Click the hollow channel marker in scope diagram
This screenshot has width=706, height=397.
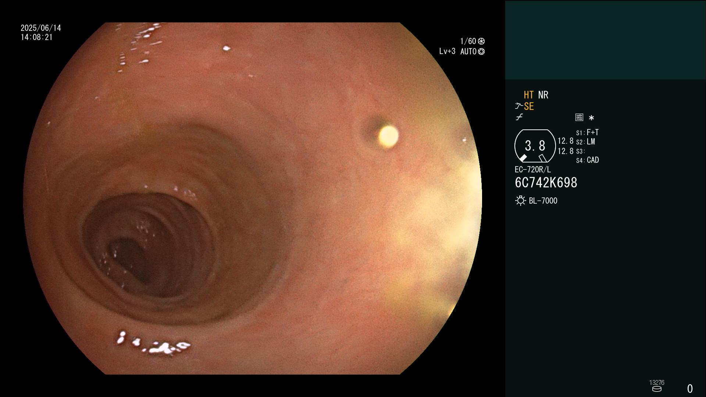point(542,158)
